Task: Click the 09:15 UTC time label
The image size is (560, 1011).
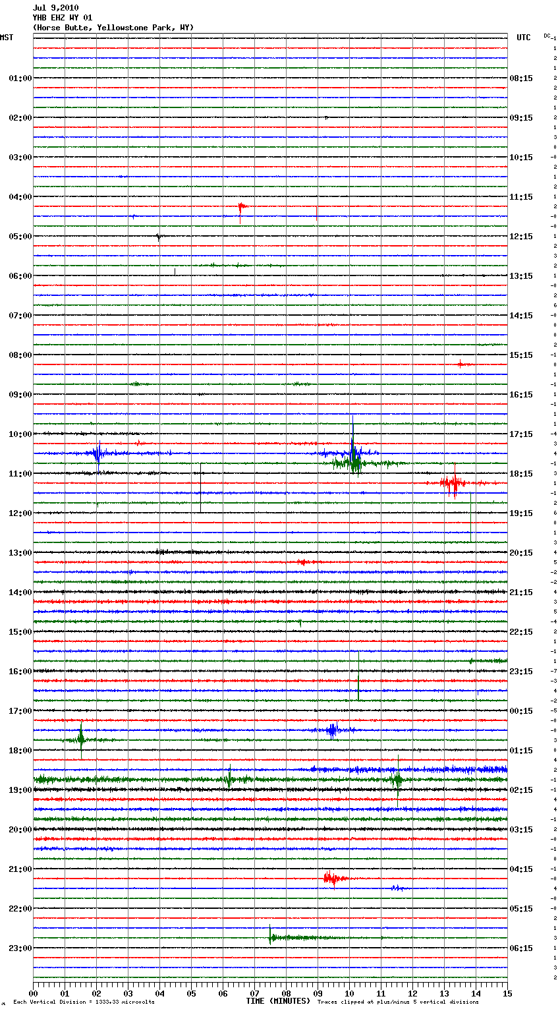Action: pos(521,118)
